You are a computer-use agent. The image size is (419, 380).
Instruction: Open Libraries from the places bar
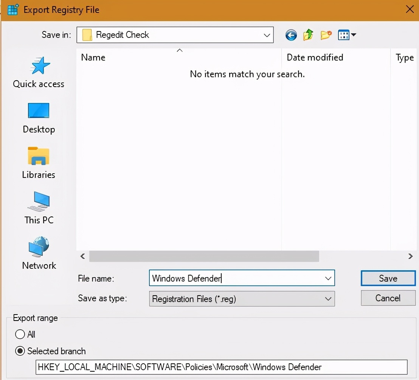point(39,163)
